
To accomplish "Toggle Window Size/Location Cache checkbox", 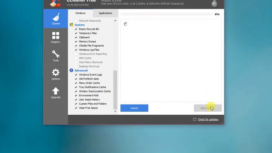I will (x=76, y=91).
